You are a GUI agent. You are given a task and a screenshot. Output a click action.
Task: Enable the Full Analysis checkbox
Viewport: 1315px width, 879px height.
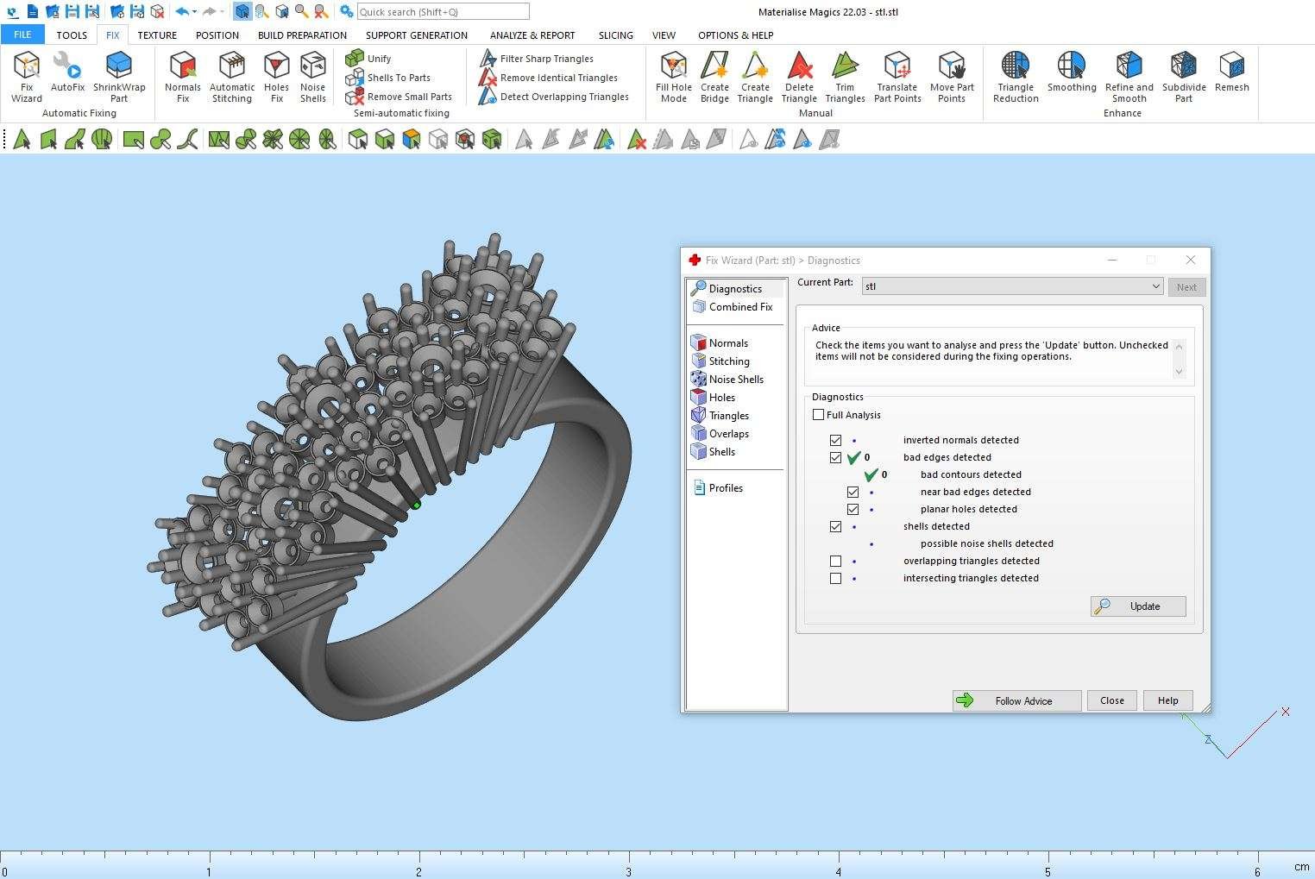(x=818, y=415)
